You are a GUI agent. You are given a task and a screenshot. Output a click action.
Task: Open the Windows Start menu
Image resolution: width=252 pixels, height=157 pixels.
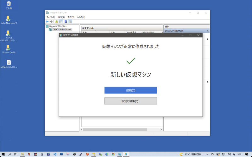[3, 154]
